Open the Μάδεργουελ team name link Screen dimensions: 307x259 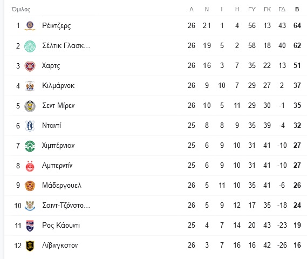pos(62,186)
